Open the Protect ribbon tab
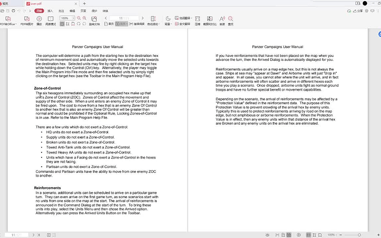 (x=94, y=11)
